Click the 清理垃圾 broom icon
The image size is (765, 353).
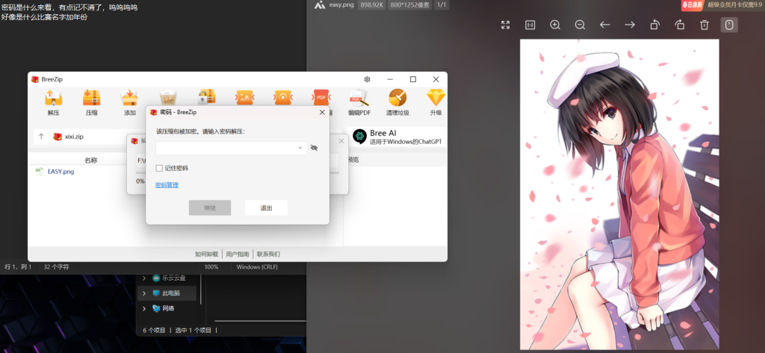[397, 98]
